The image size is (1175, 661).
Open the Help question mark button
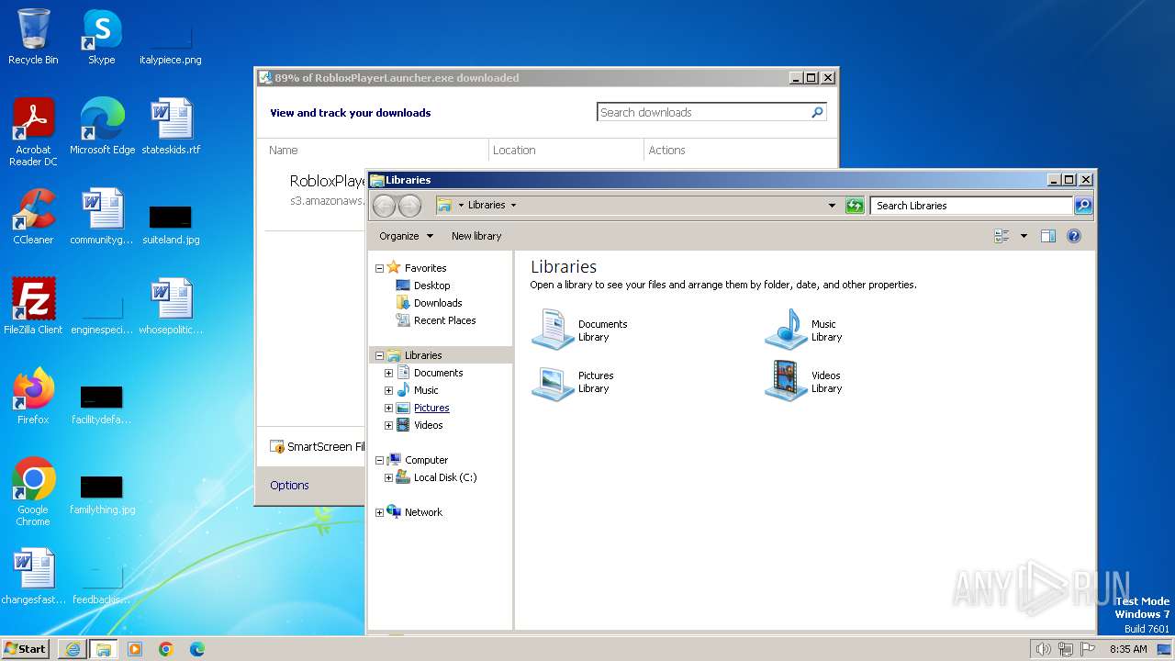(1074, 236)
